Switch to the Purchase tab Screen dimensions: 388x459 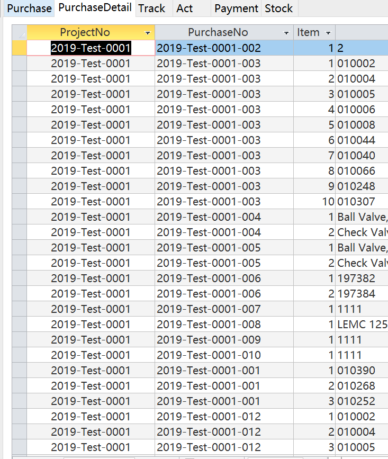(x=29, y=8)
